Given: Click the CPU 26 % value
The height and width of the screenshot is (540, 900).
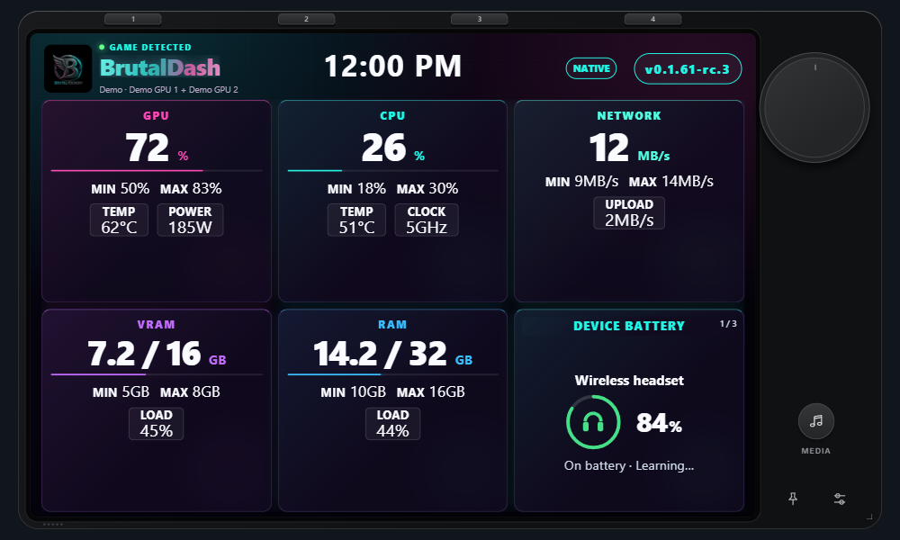Looking at the screenshot, I should (x=393, y=148).
